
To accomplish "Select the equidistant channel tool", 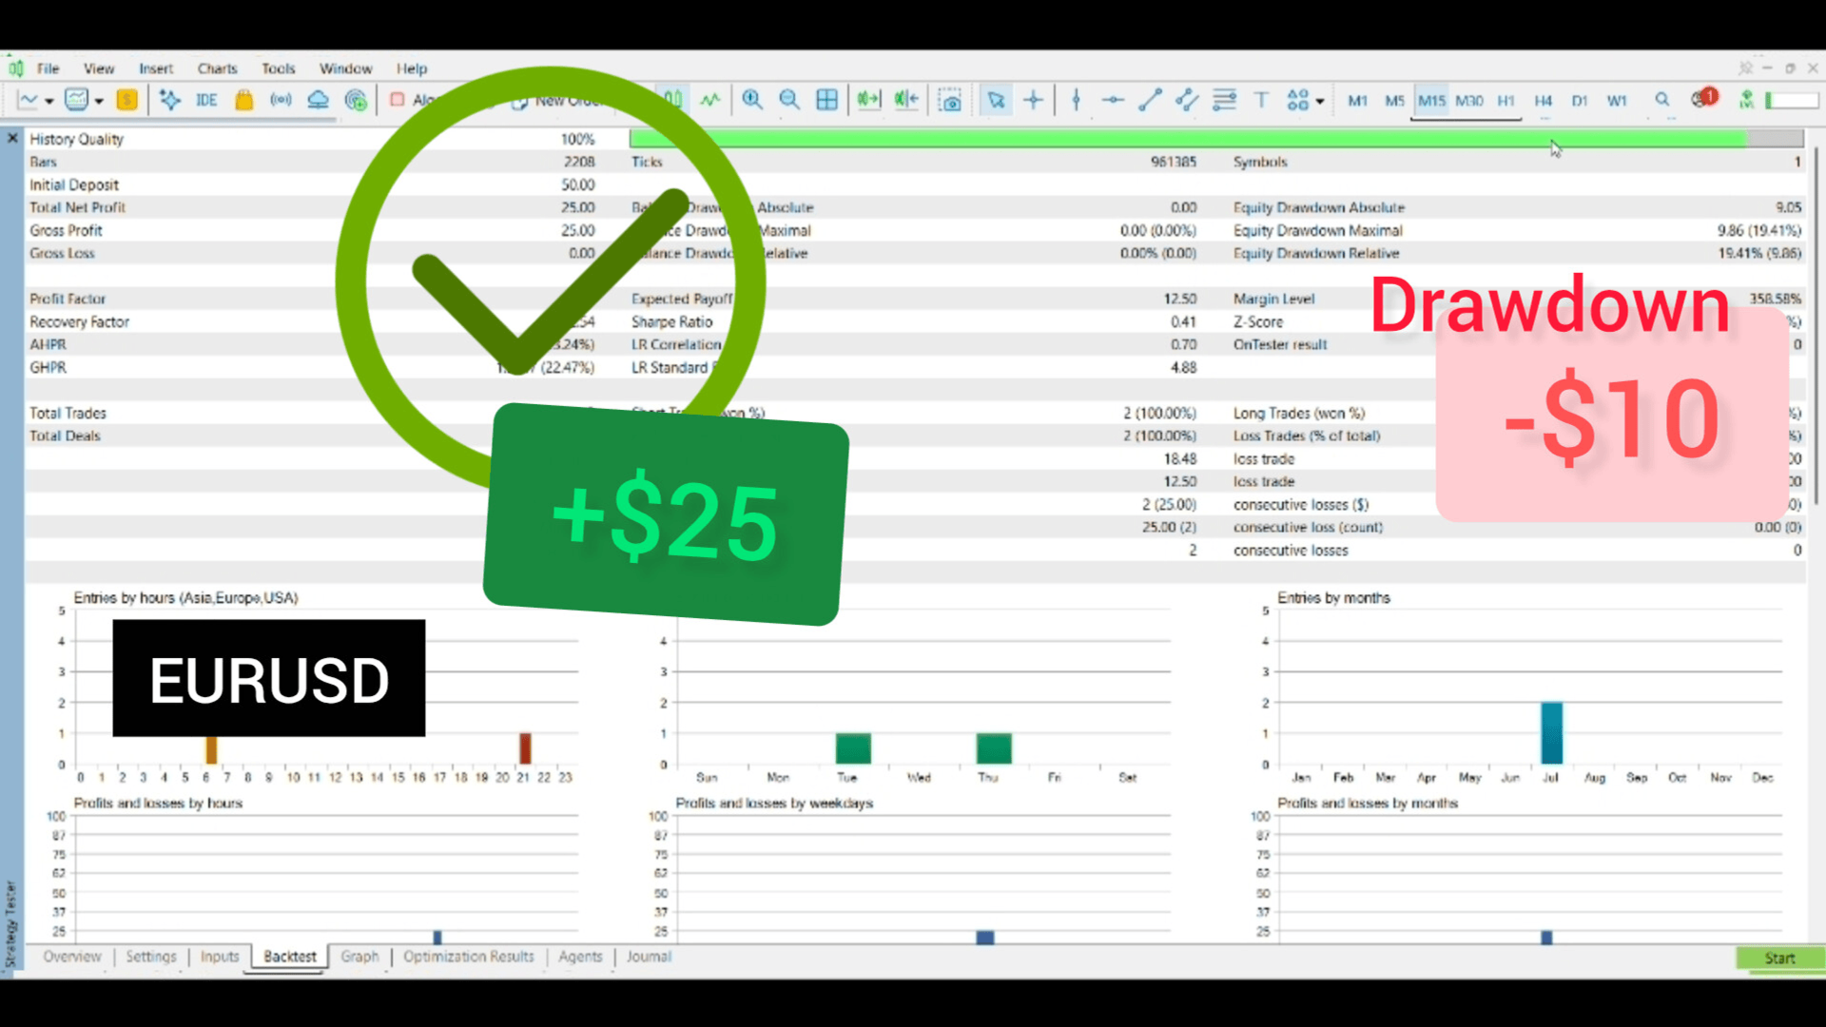I will tap(1187, 100).
